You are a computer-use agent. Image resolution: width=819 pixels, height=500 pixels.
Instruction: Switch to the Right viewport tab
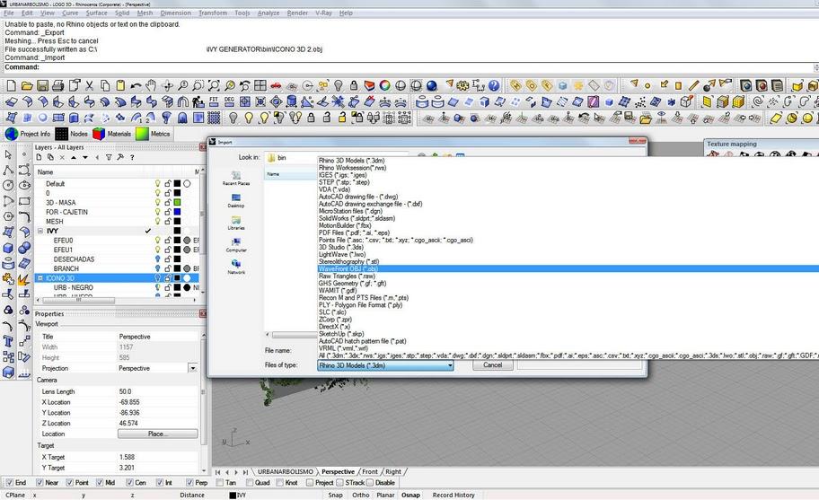coord(393,472)
